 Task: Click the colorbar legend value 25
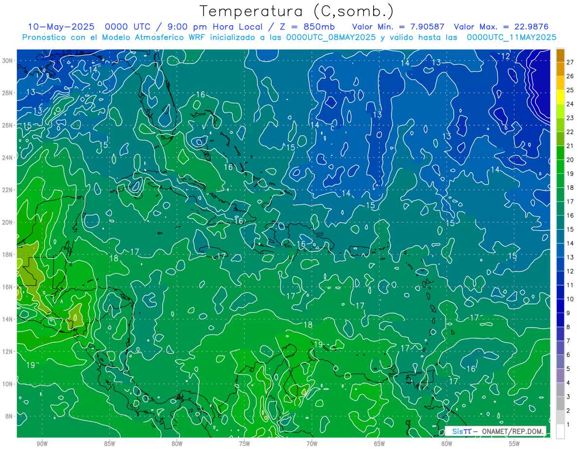click(x=570, y=90)
